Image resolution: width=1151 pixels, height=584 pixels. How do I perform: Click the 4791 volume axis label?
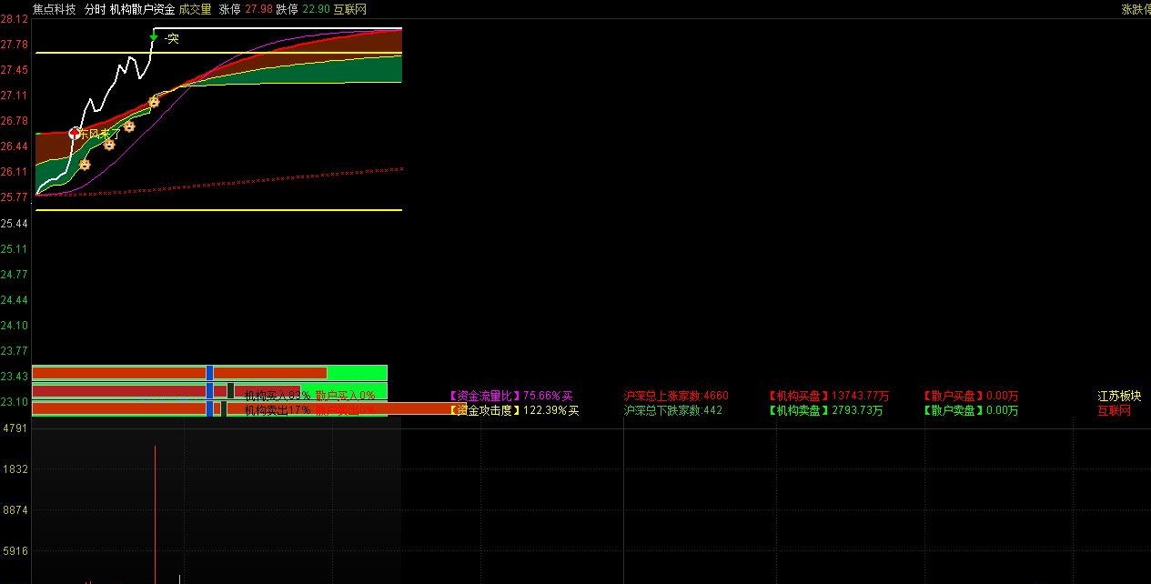[x=16, y=428]
